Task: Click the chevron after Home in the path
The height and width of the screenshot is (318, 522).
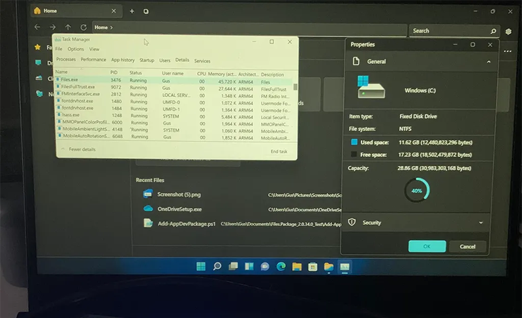Action: pos(112,27)
